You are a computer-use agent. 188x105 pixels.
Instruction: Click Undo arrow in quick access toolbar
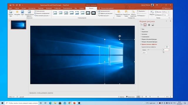(x=13, y=5)
